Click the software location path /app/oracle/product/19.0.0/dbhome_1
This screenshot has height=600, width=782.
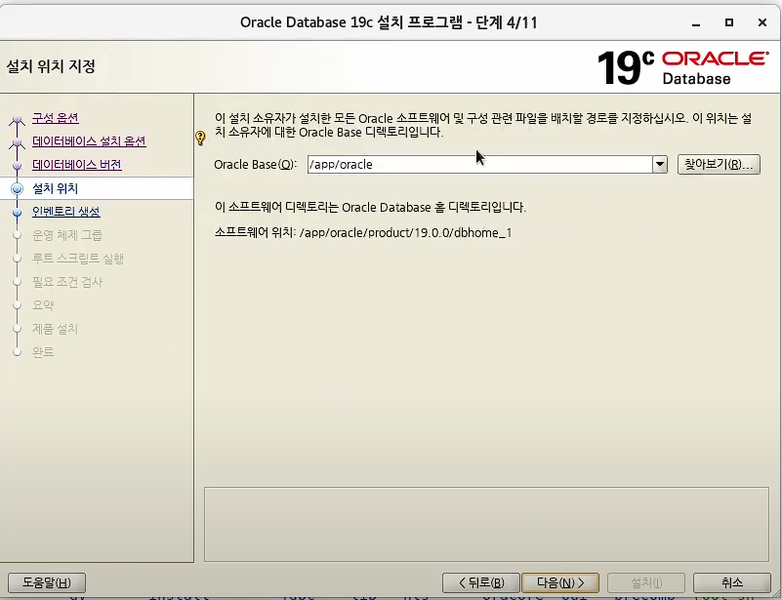pyautogui.click(x=405, y=233)
